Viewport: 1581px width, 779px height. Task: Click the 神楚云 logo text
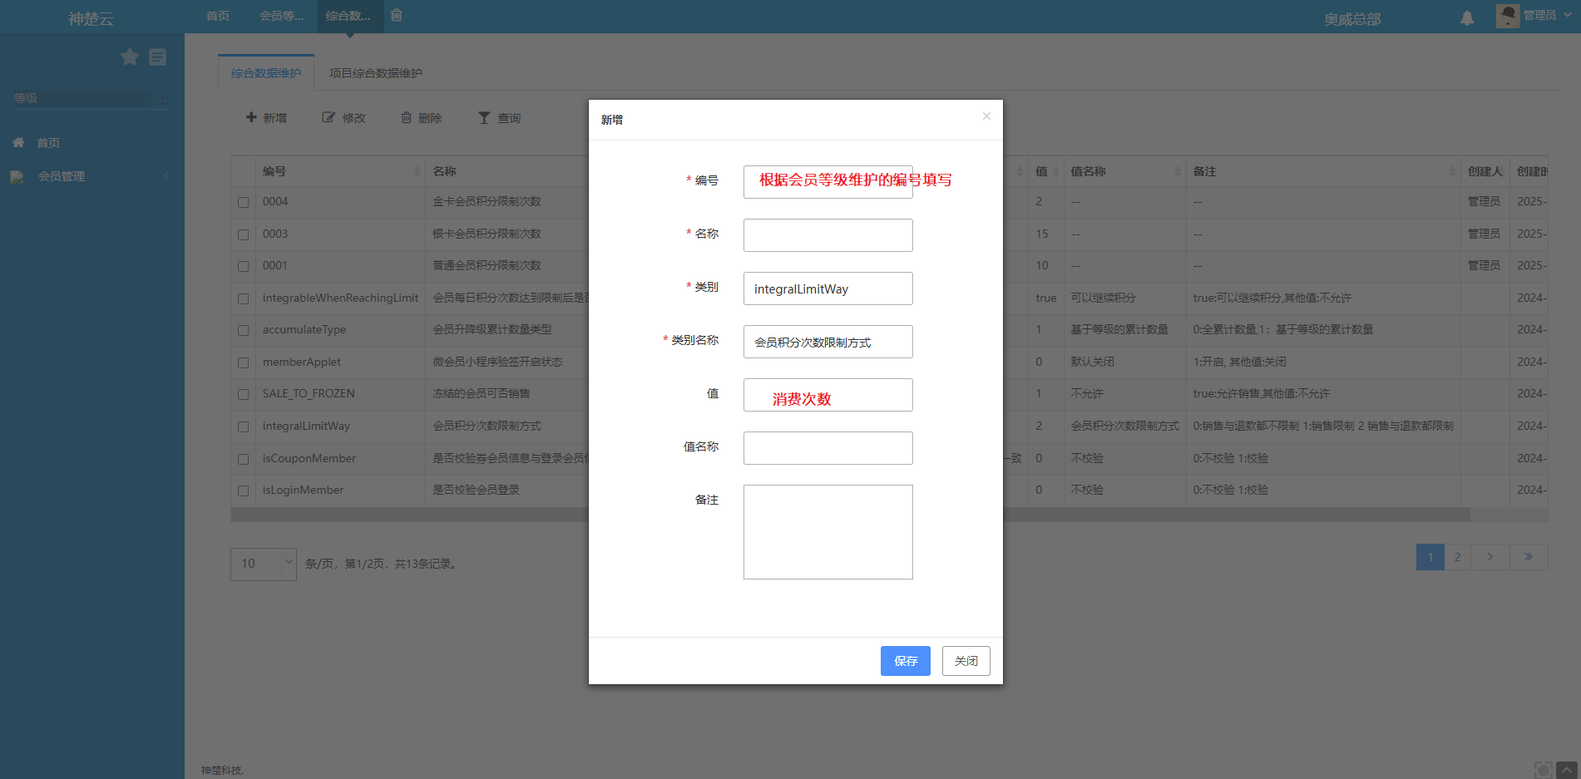pos(91,18)
